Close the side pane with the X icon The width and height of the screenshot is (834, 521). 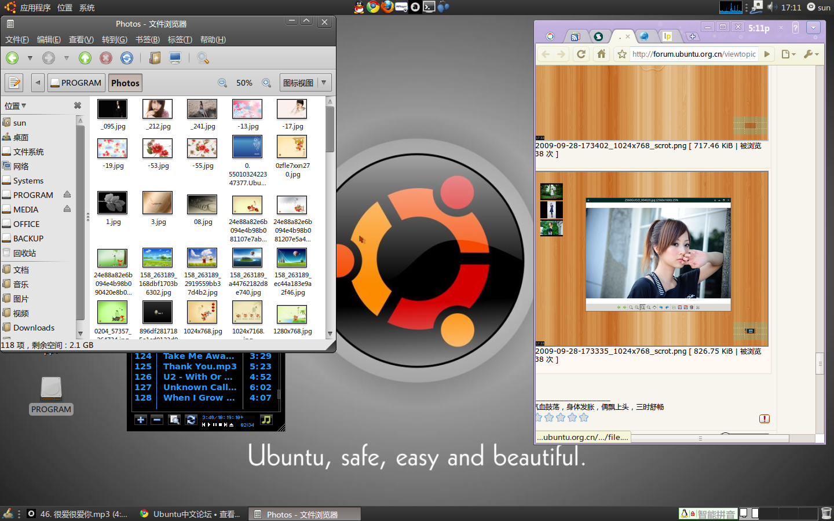pos(78,105)
